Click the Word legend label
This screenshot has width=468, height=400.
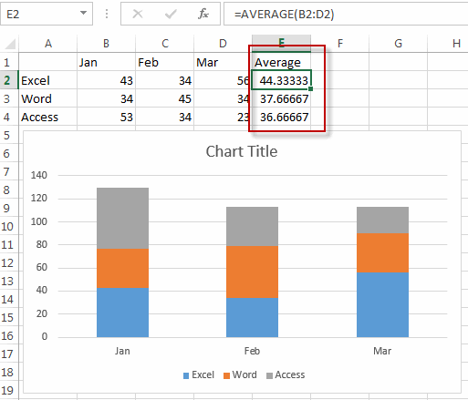tap(244, 374)
